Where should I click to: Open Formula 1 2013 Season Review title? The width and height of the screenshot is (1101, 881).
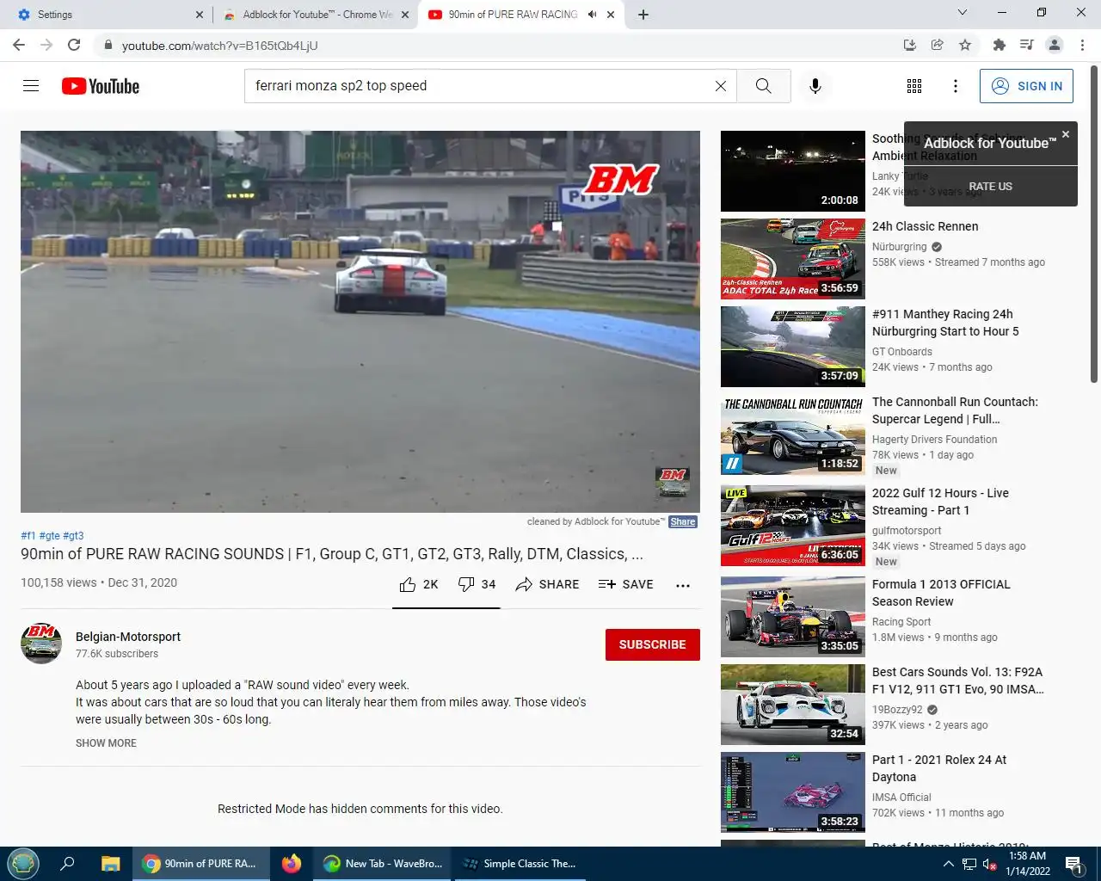pos(941,593)
